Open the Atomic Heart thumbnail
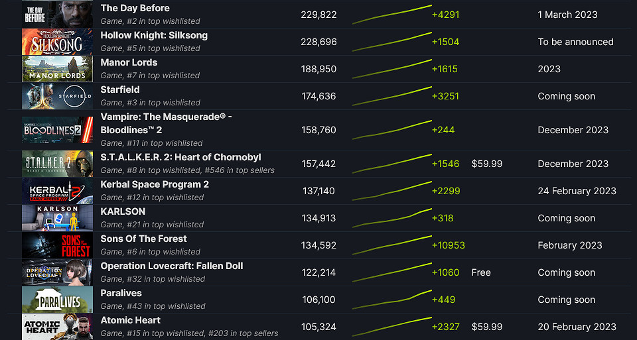Image resolution: width=637 pixels, height=340 pixels. pyautogui.click(x=57, y=327)
